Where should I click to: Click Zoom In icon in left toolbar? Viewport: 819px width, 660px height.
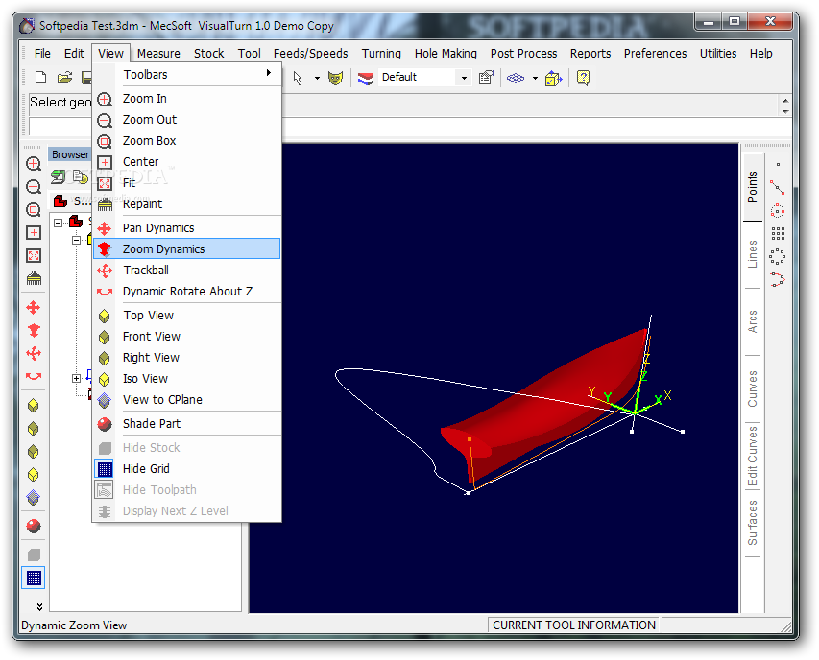(34, 164)
